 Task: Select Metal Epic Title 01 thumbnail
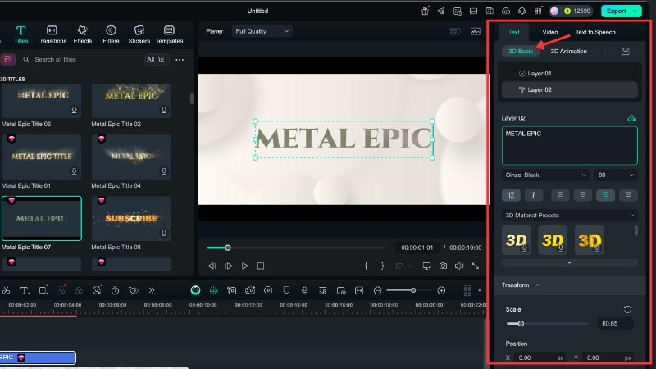(42, 157)
